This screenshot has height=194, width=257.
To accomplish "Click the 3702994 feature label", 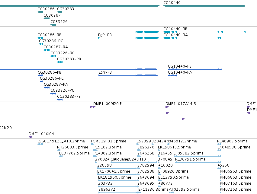I will (x=146, y=165).
